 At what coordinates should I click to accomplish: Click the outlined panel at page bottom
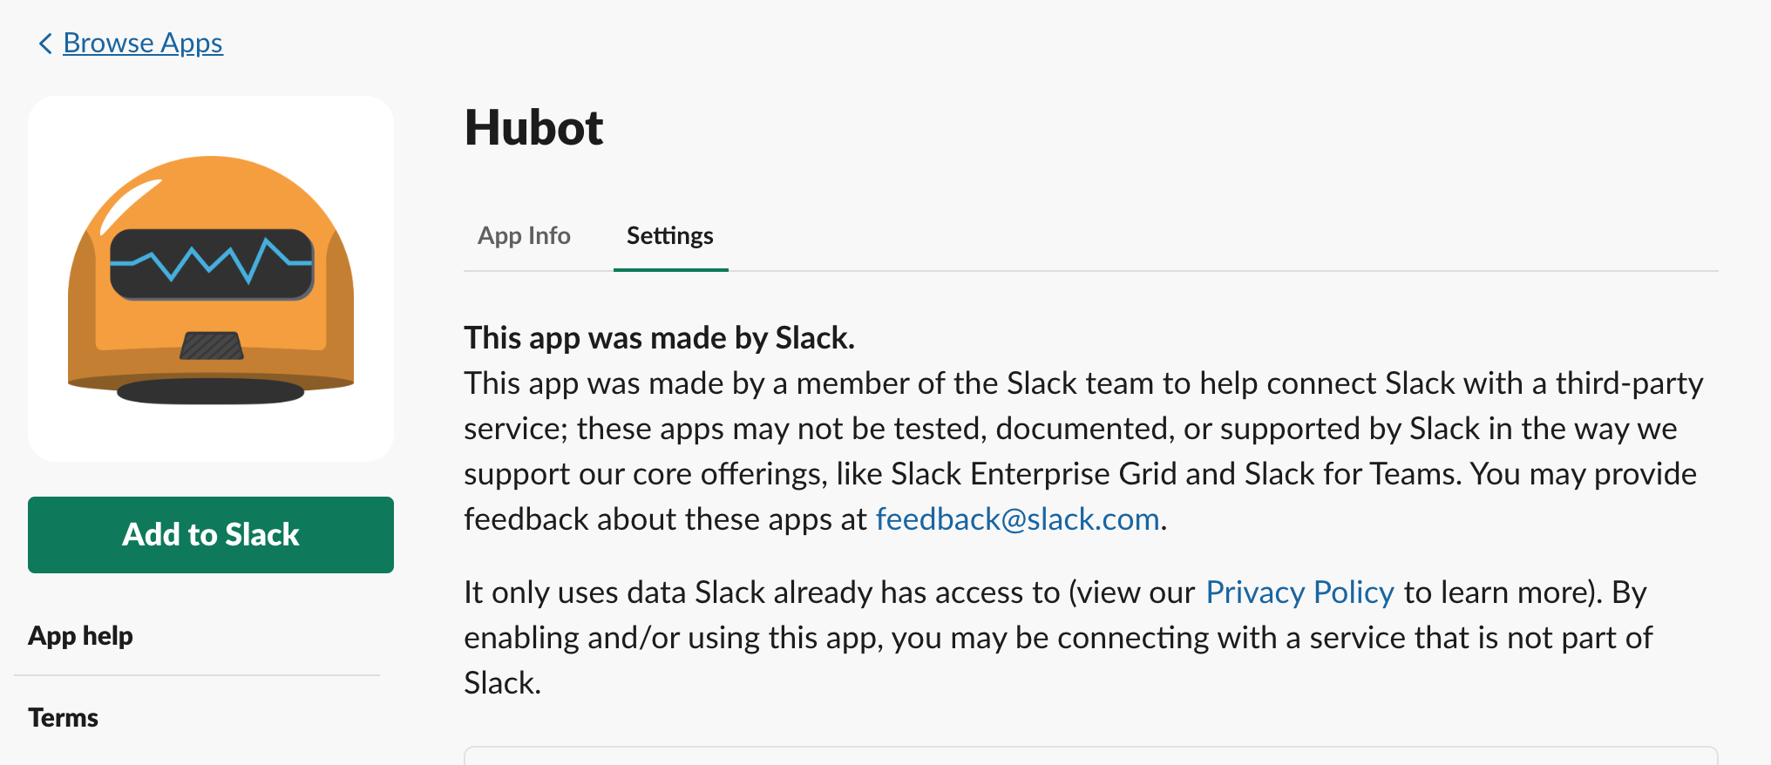pos(1089,755)
